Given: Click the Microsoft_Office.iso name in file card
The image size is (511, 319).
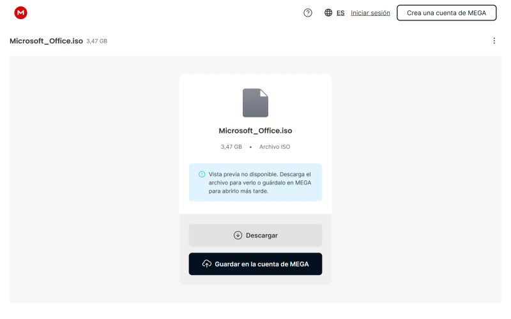Looking at the screenshot, I should (256, 131).
